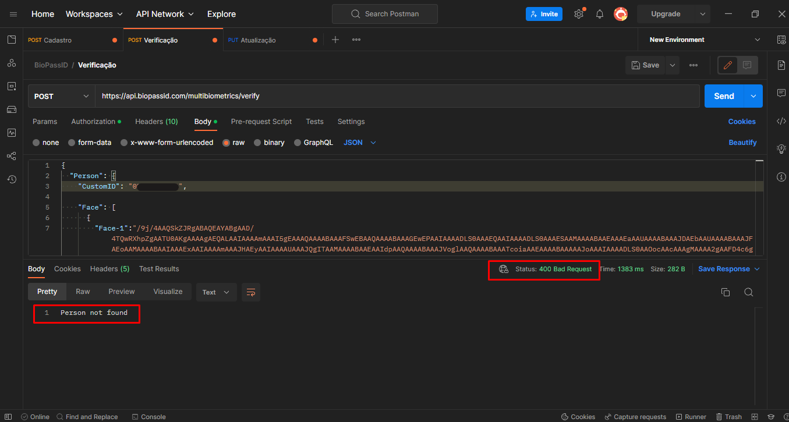Select x-www-form-urlencoded body type

(x=167, y=143)
